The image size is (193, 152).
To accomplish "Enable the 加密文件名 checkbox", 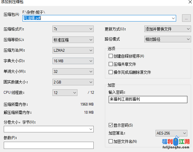I will click(x=111, y=141).
